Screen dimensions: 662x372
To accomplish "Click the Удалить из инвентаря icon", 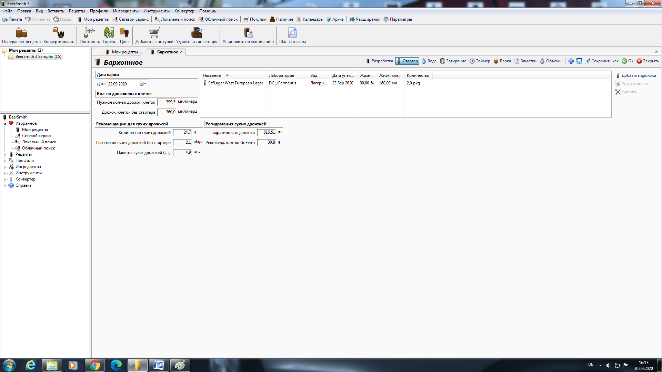I will pyautogui.click(x=197, y=35).
